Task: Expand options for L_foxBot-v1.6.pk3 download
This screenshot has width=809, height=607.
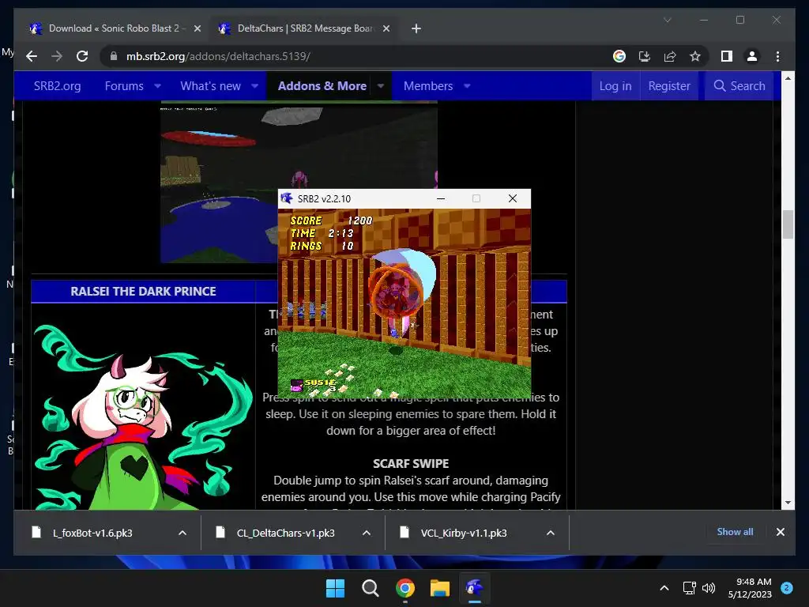Action: coord(182,533)
